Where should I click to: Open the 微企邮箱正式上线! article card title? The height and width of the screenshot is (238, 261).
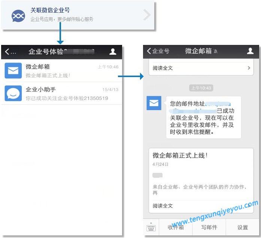click(180, 156)
